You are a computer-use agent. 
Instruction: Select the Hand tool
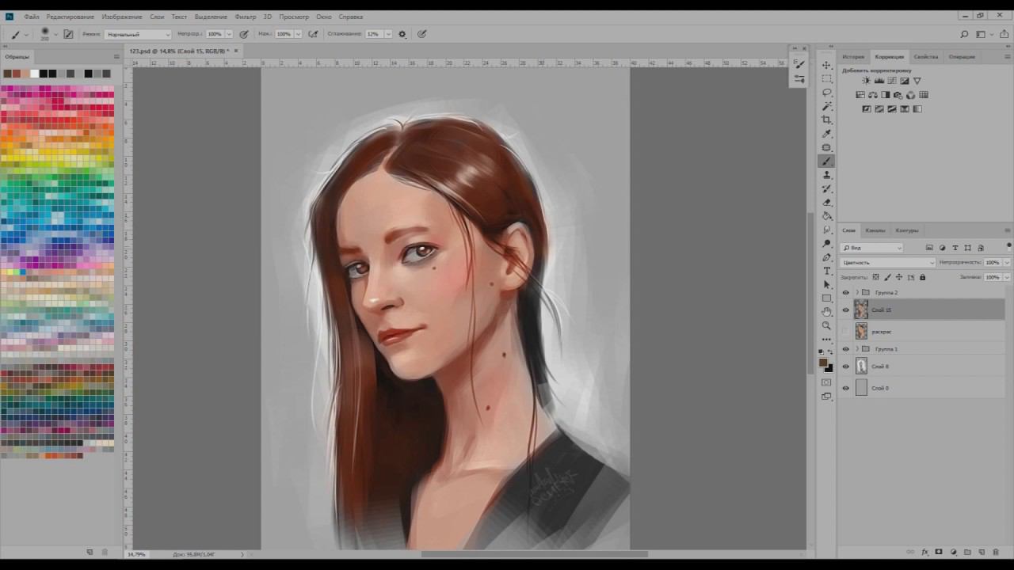coord(826,312)
